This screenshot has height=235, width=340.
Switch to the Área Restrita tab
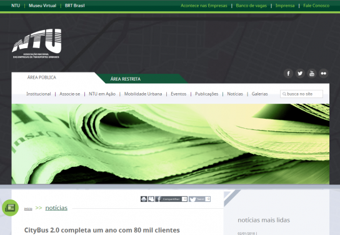tap(126, 79)
